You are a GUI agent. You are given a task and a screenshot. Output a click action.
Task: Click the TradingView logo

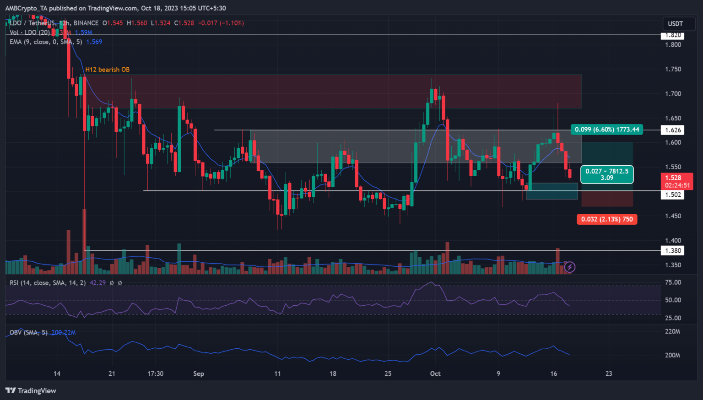(31, 390)
